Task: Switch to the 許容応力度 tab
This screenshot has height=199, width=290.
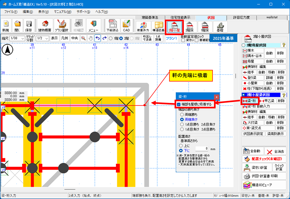Action: (x=241, y=18)
